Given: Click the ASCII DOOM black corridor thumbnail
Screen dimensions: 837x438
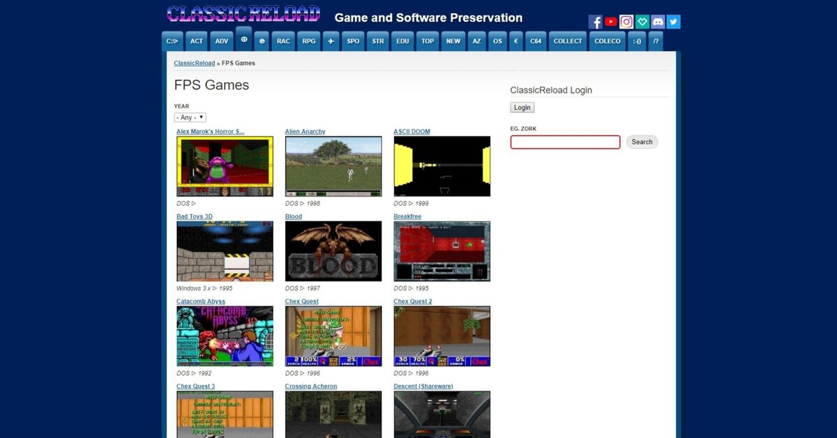Looking at the screenshot, I should coord(442,166).
